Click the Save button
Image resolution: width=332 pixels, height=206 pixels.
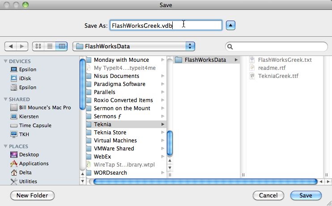(306, 195)
